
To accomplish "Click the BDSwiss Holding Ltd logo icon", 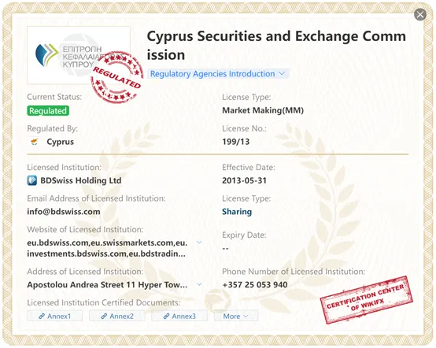I will [x=32, y=180].
